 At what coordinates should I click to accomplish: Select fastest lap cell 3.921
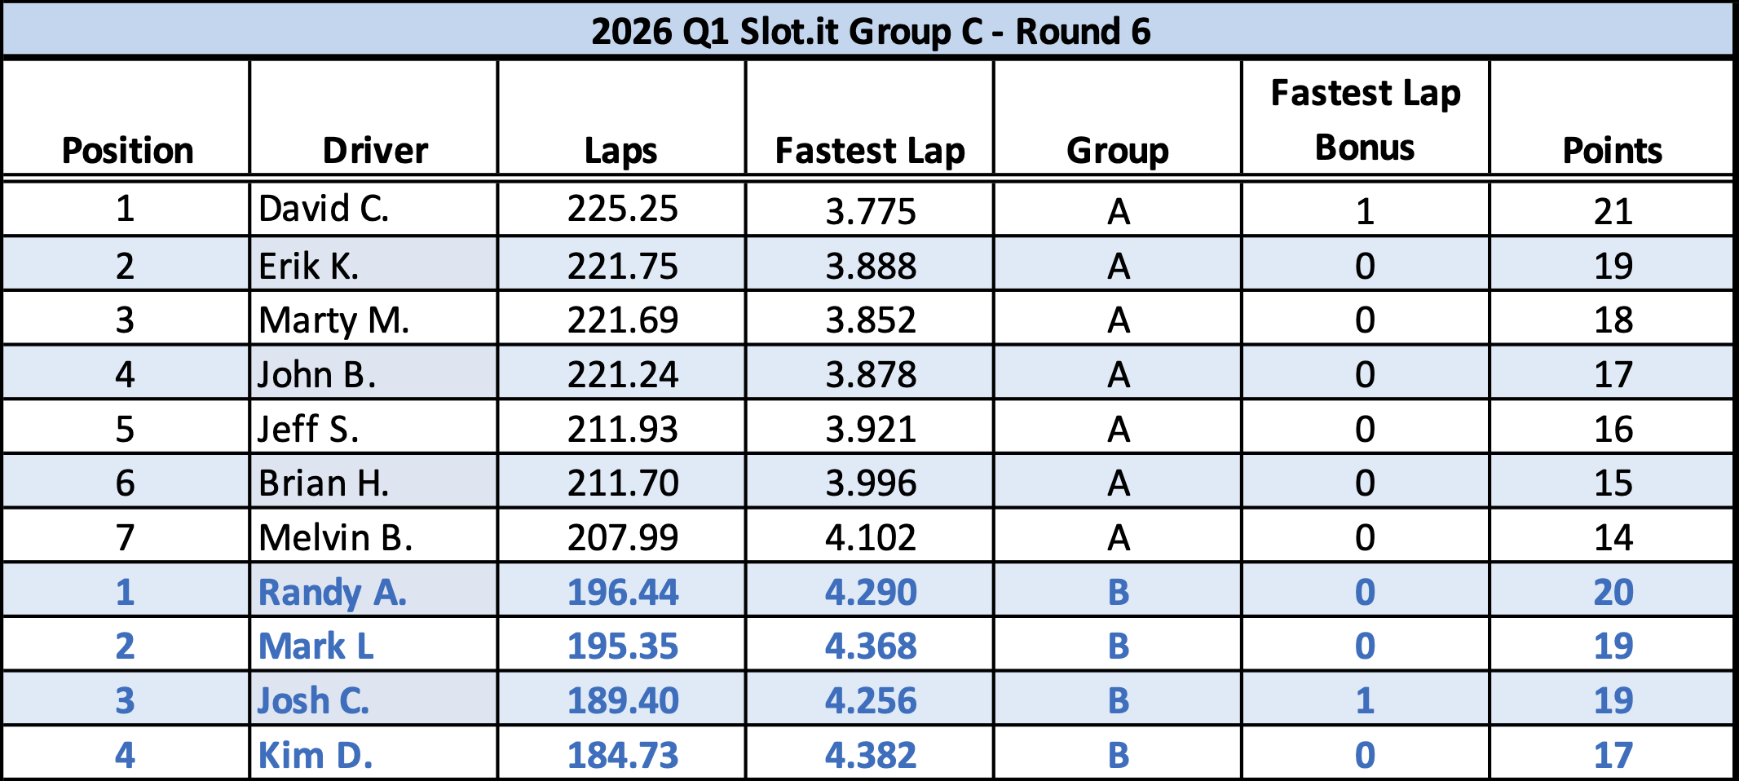tap(871, 430)
